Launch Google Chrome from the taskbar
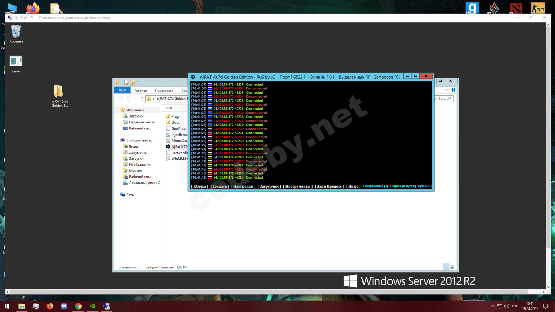Viewport: 555px width, 312px height. tap(78, 306)
